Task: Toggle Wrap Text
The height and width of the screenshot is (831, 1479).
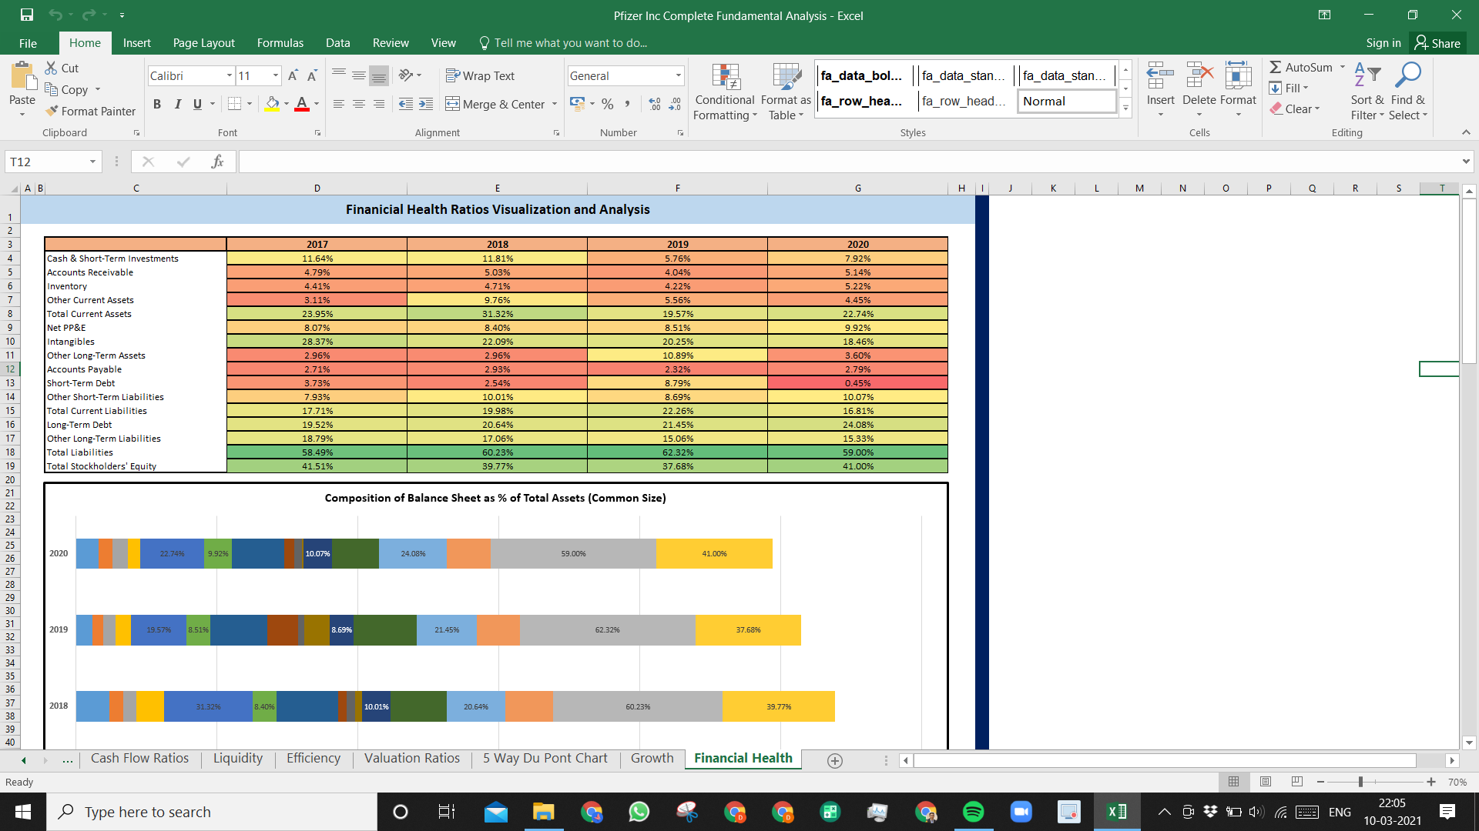Action: pyautogui.click(x=480, y=75)
